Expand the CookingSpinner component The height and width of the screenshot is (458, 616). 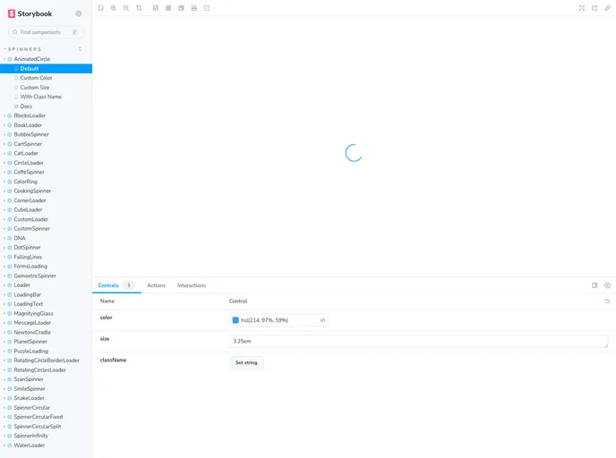[32, 191]
